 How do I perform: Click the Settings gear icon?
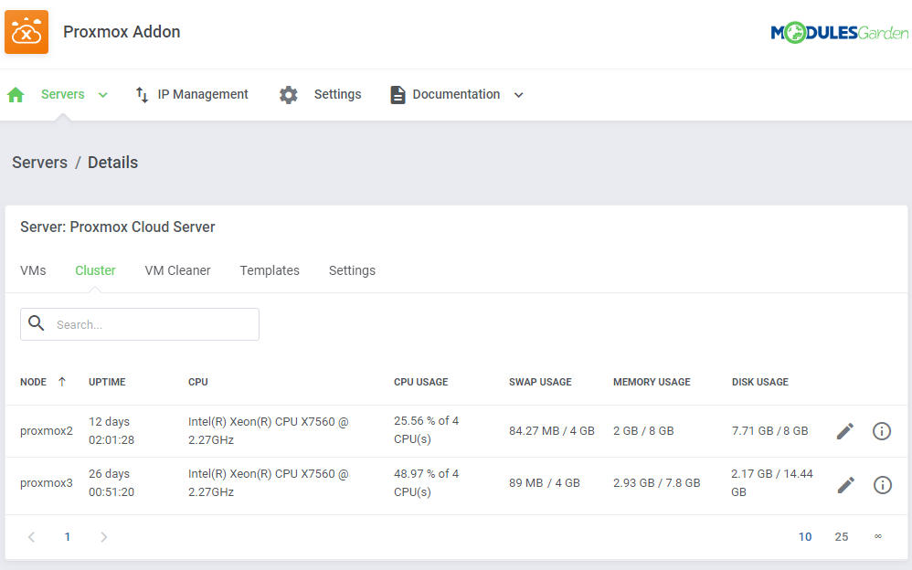pyautogui.click(x=288, y=95)
